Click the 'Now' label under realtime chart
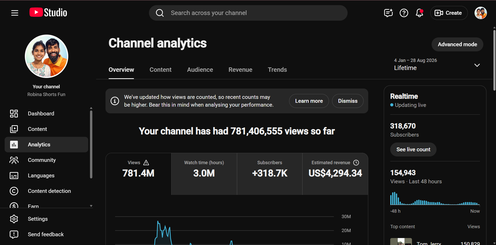Viewport: 496px width, 245px height. point(475,211)
